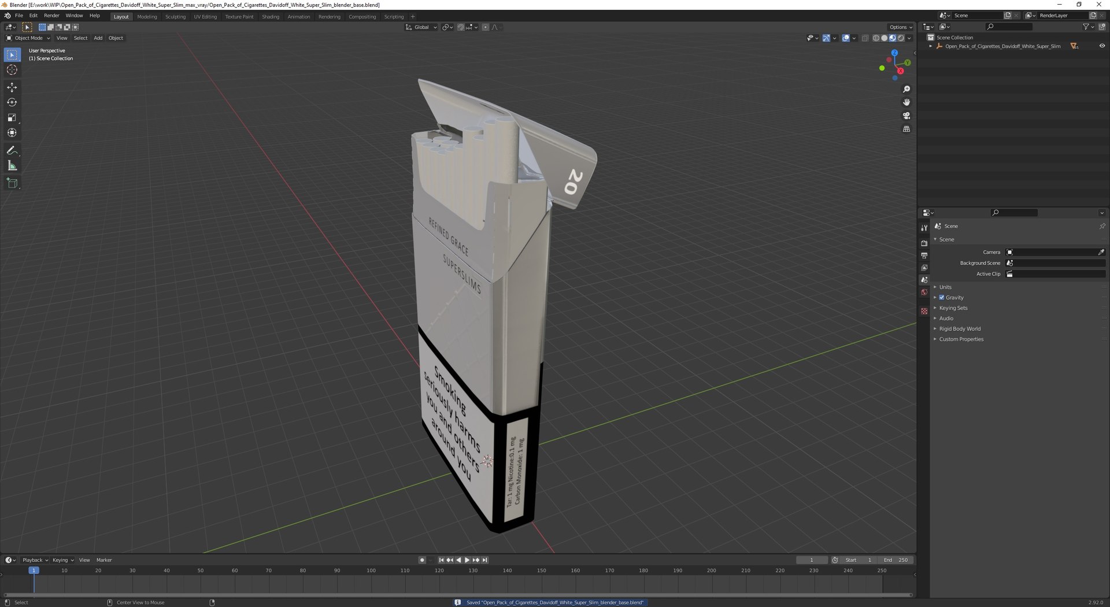
Task: Hide the Open_Pack_of_Cigarettes collection in outliner
Action: tap(1101, 46)
